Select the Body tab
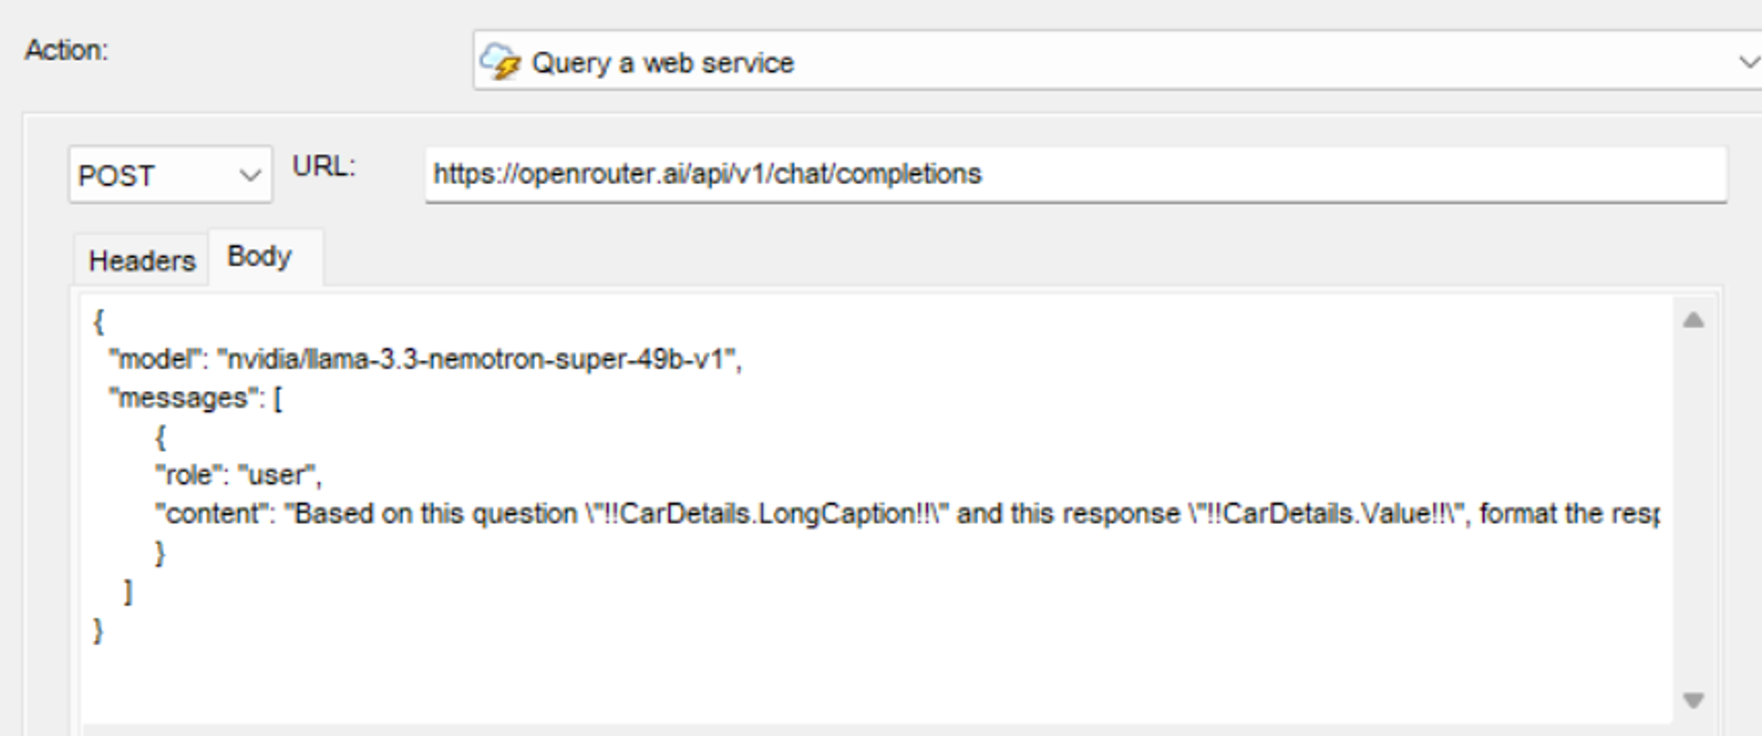Viewport: 1762px width, 736px height. point(259,256)
